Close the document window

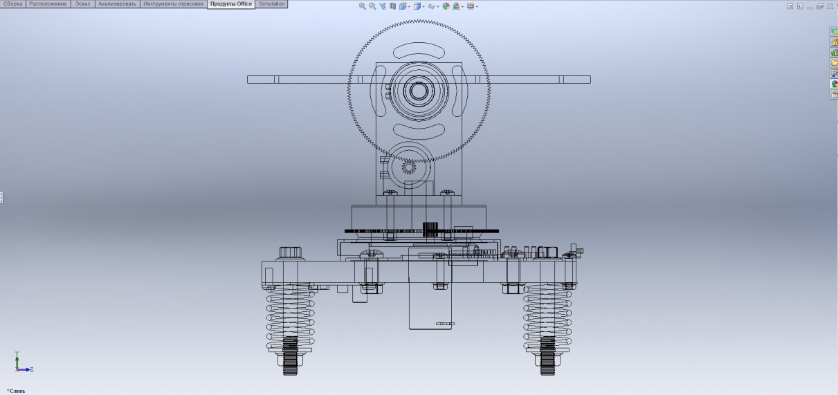point(830,6)
